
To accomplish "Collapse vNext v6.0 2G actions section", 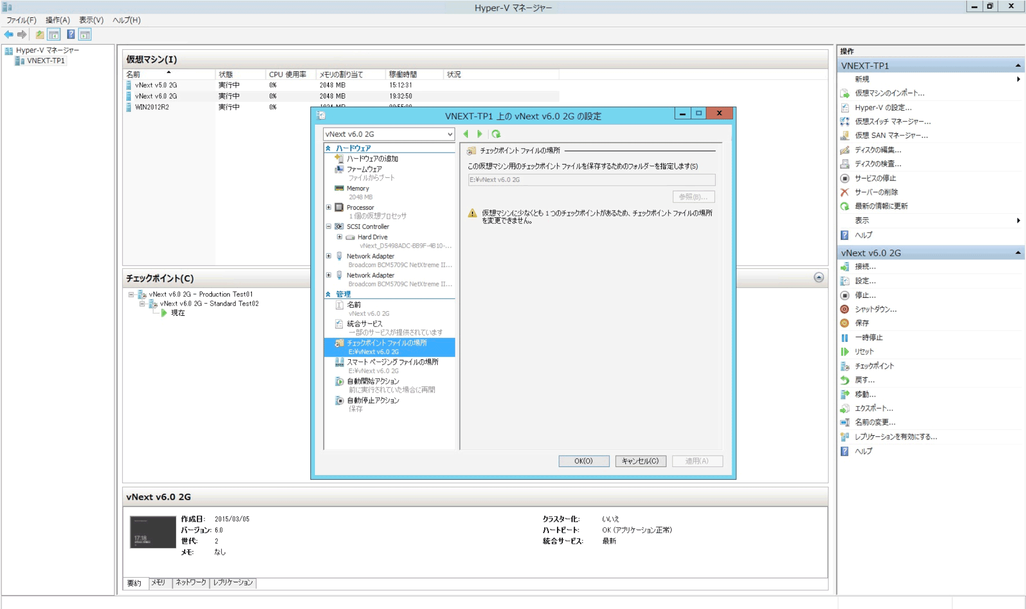I will (1018, 253).
